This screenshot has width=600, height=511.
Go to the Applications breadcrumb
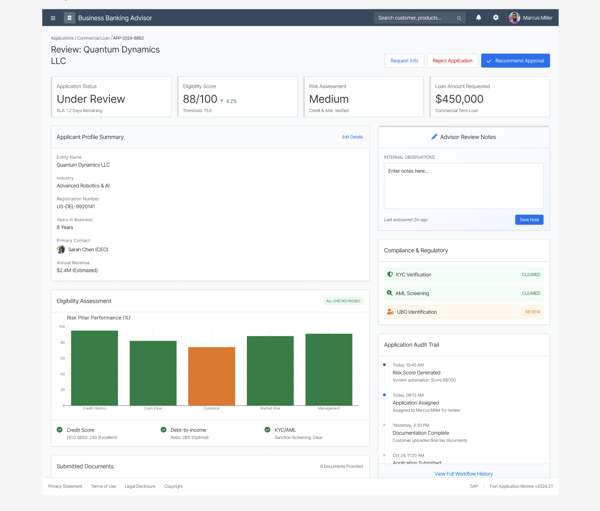62,38
